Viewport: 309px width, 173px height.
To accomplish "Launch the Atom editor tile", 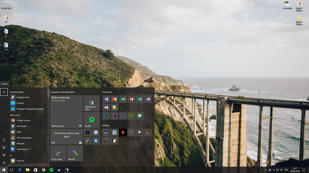I will (x=140, y=116).
